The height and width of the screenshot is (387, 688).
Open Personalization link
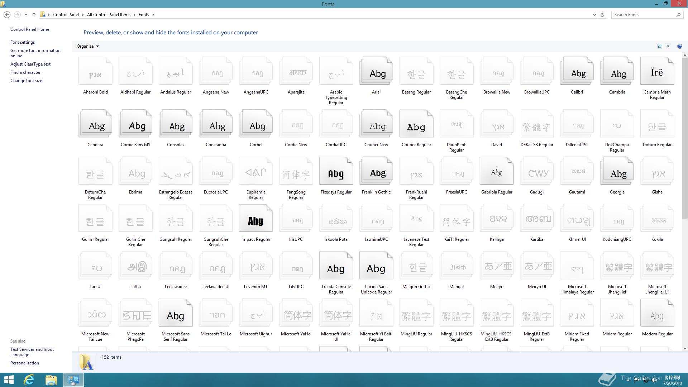(x=25, y=363)
